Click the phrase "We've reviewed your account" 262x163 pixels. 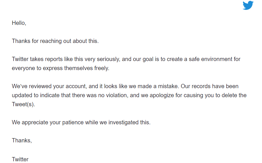[49, 86]
